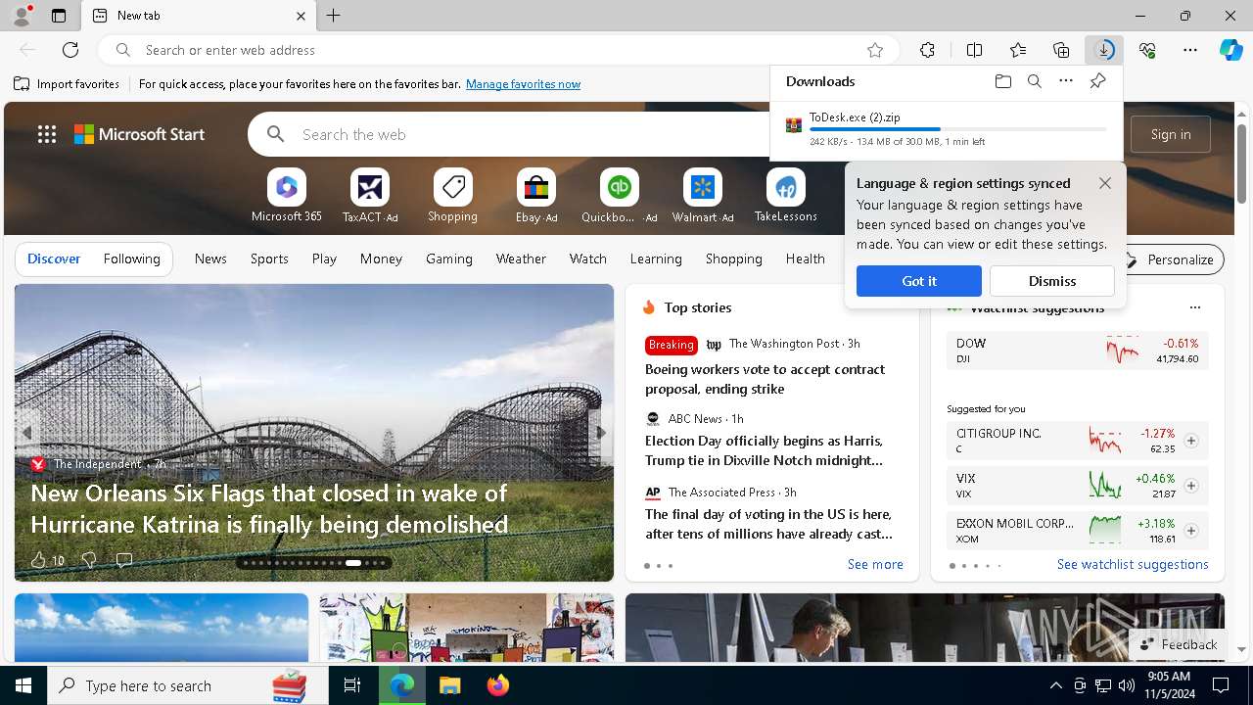
Task: Open the News category
Action: (210, 259)
